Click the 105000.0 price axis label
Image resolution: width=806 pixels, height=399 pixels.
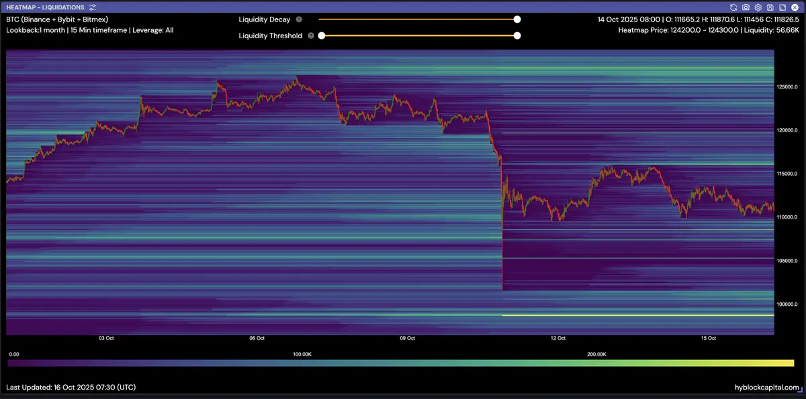click(x=788, y=261)
